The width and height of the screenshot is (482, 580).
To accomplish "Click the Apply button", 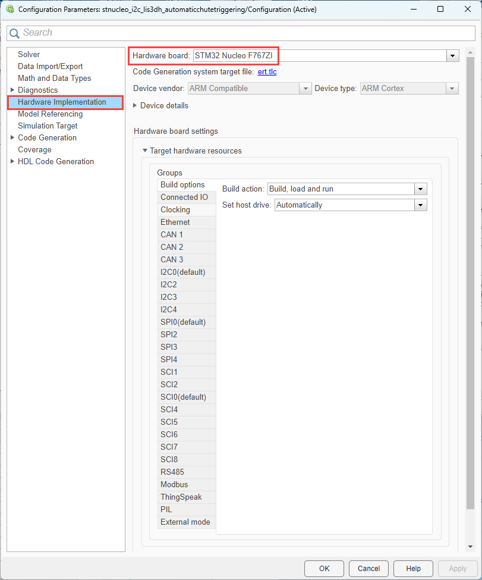I will pos(457,568).
